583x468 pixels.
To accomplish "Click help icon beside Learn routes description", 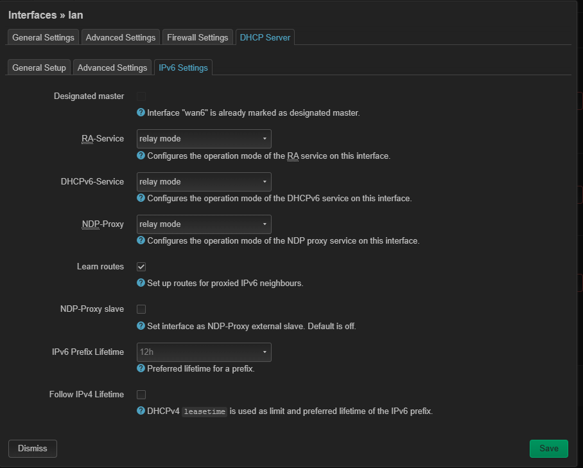I will click(x=141, y=283).
